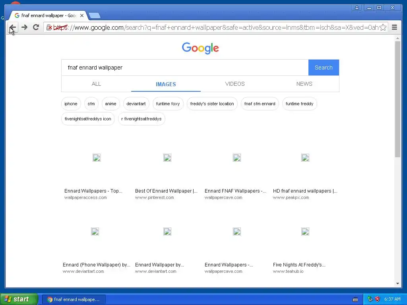407x305 pixels.
Task: Open the broken image above second wallpapercave.com result
Action: tap(237, 232)
